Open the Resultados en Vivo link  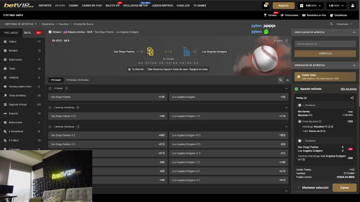coord(314,15)
